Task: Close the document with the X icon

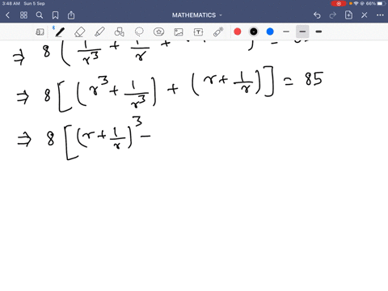Action: tap(365, 15)
